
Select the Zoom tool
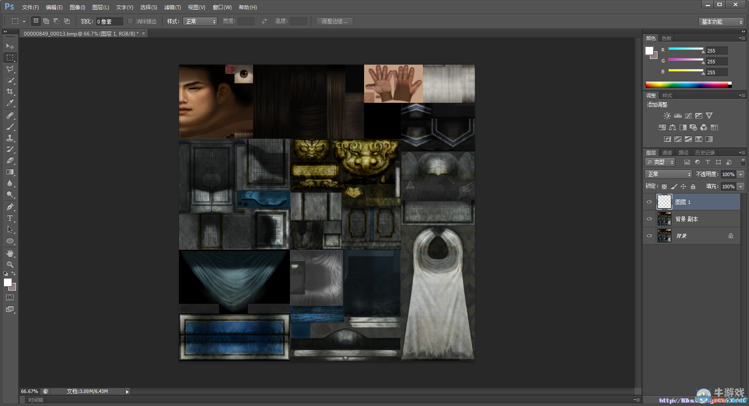click(x=10, y=265)
